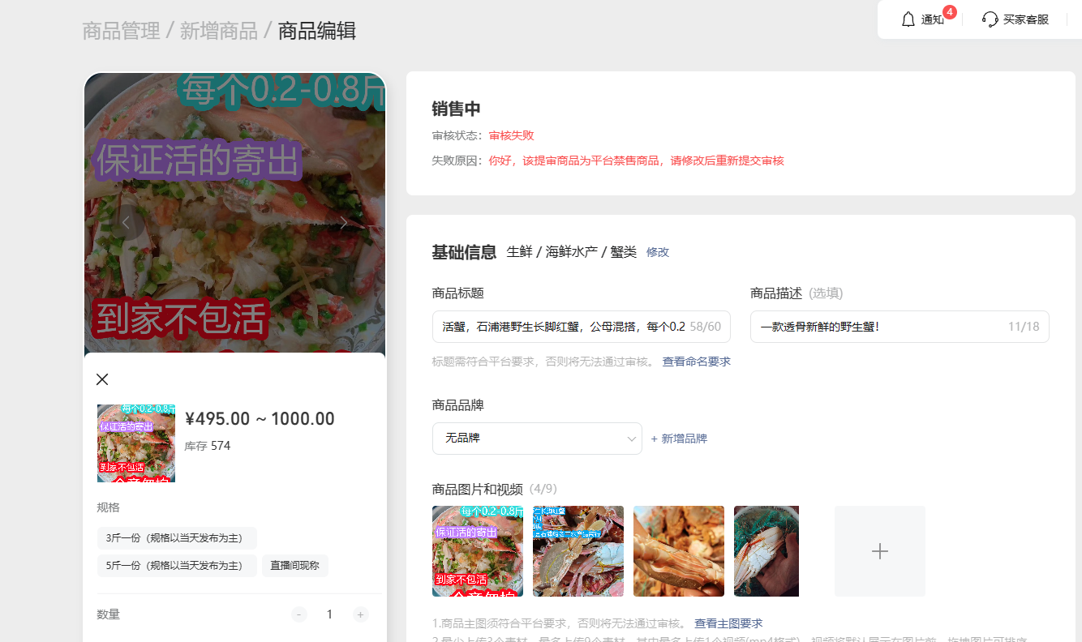This screenshot has width=1082, height=642.
Task: Close the product preview popup with X
Action: 102,379
